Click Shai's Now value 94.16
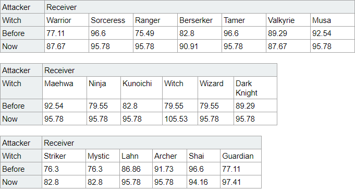 click(203, 182)
